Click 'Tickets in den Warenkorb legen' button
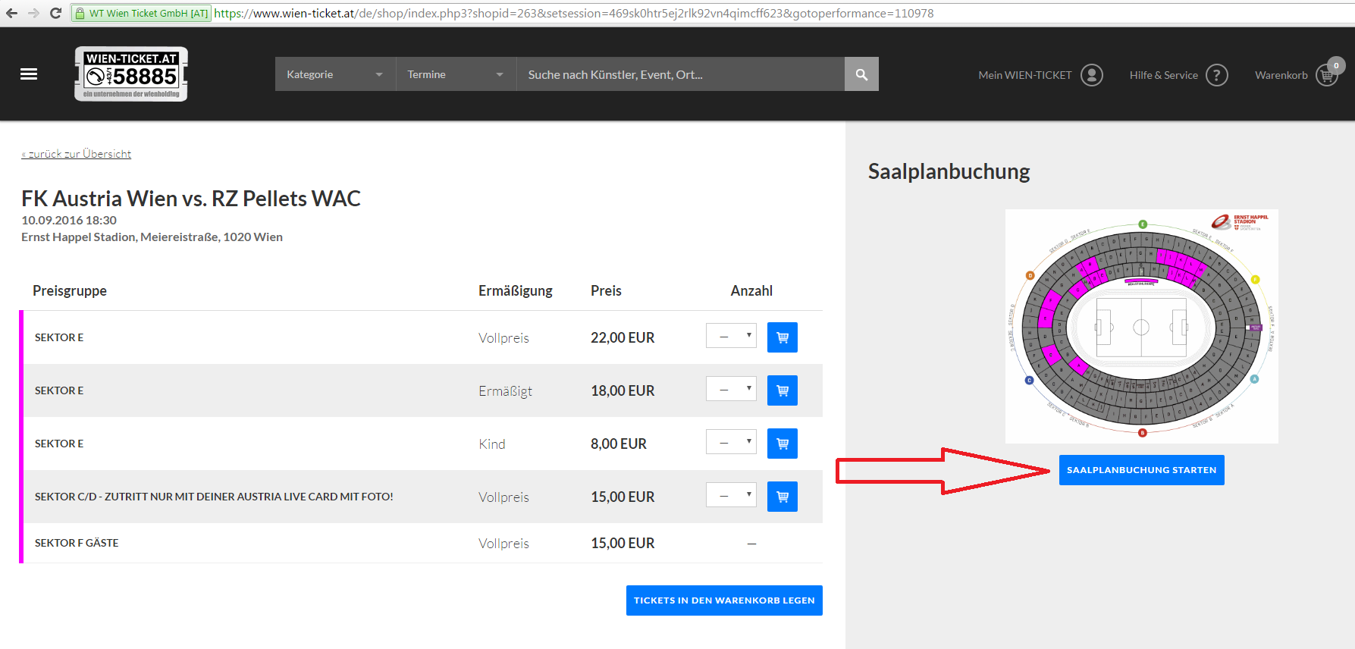The image size is (1355, 649). [724, 600]
